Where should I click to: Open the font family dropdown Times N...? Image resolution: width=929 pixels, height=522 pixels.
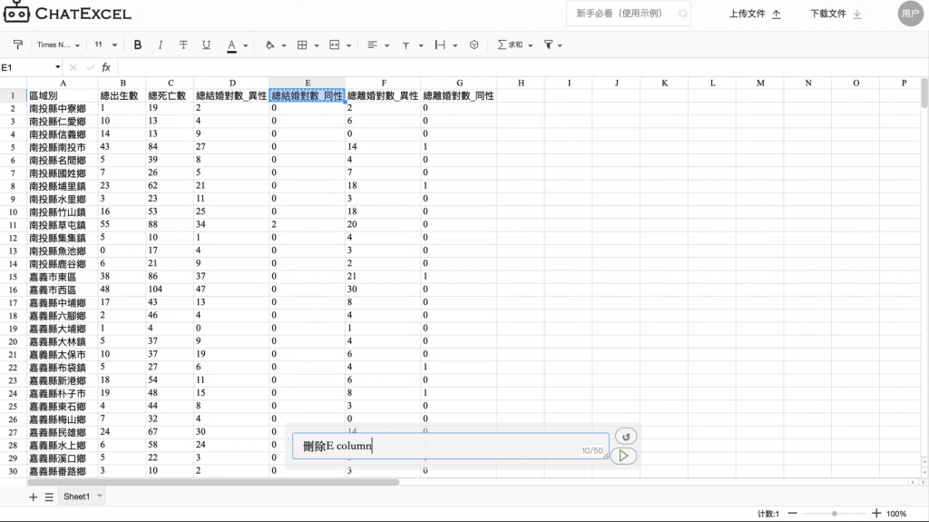tap(58, 45)
